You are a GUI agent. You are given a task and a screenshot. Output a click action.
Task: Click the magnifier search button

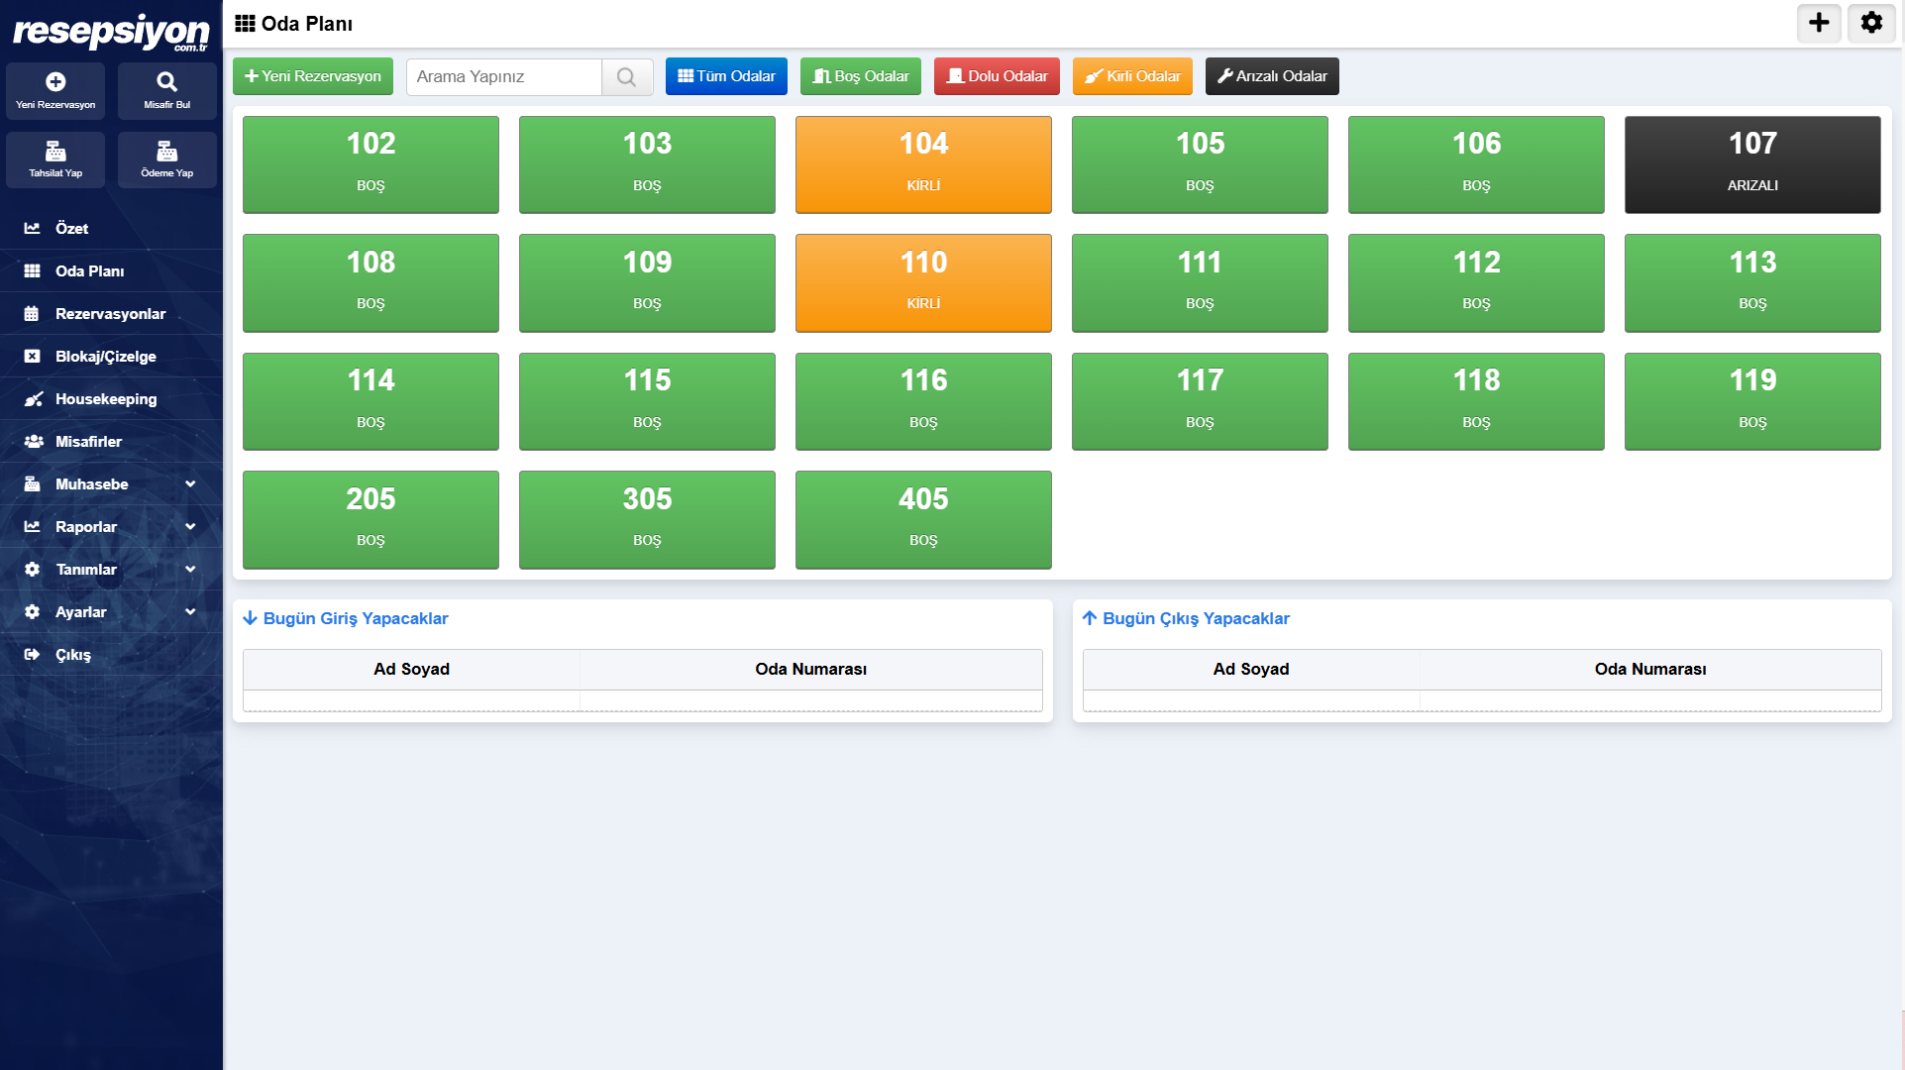[626, 76]
